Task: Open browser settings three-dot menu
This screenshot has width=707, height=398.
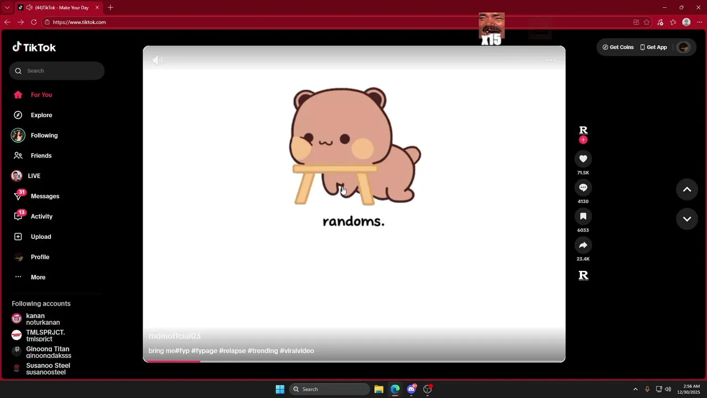Action: click(x=699, y=22)
